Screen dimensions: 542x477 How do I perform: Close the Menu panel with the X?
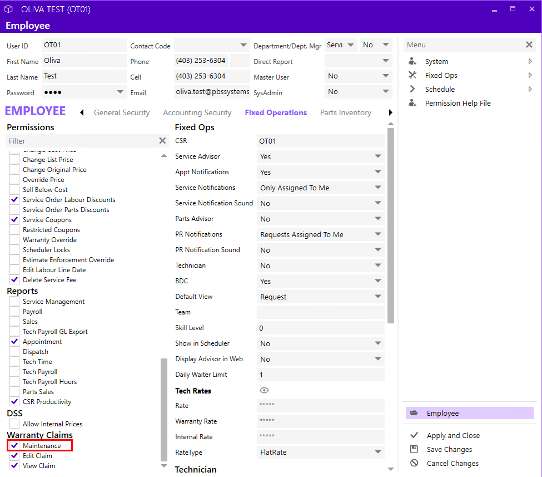(x=529, y=45)
